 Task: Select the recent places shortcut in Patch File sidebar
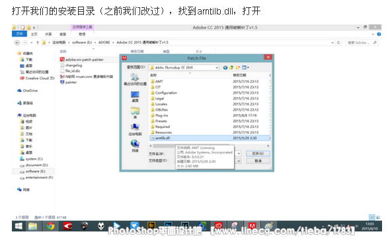point(135,80)
